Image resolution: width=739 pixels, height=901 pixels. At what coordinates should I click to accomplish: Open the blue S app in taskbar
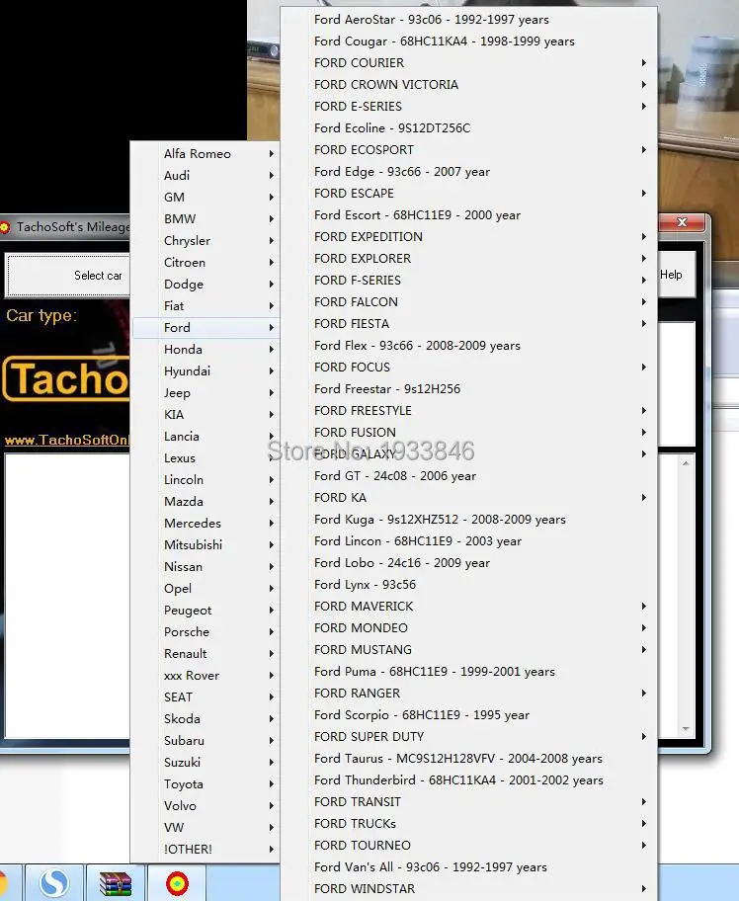tap(54, 883)
